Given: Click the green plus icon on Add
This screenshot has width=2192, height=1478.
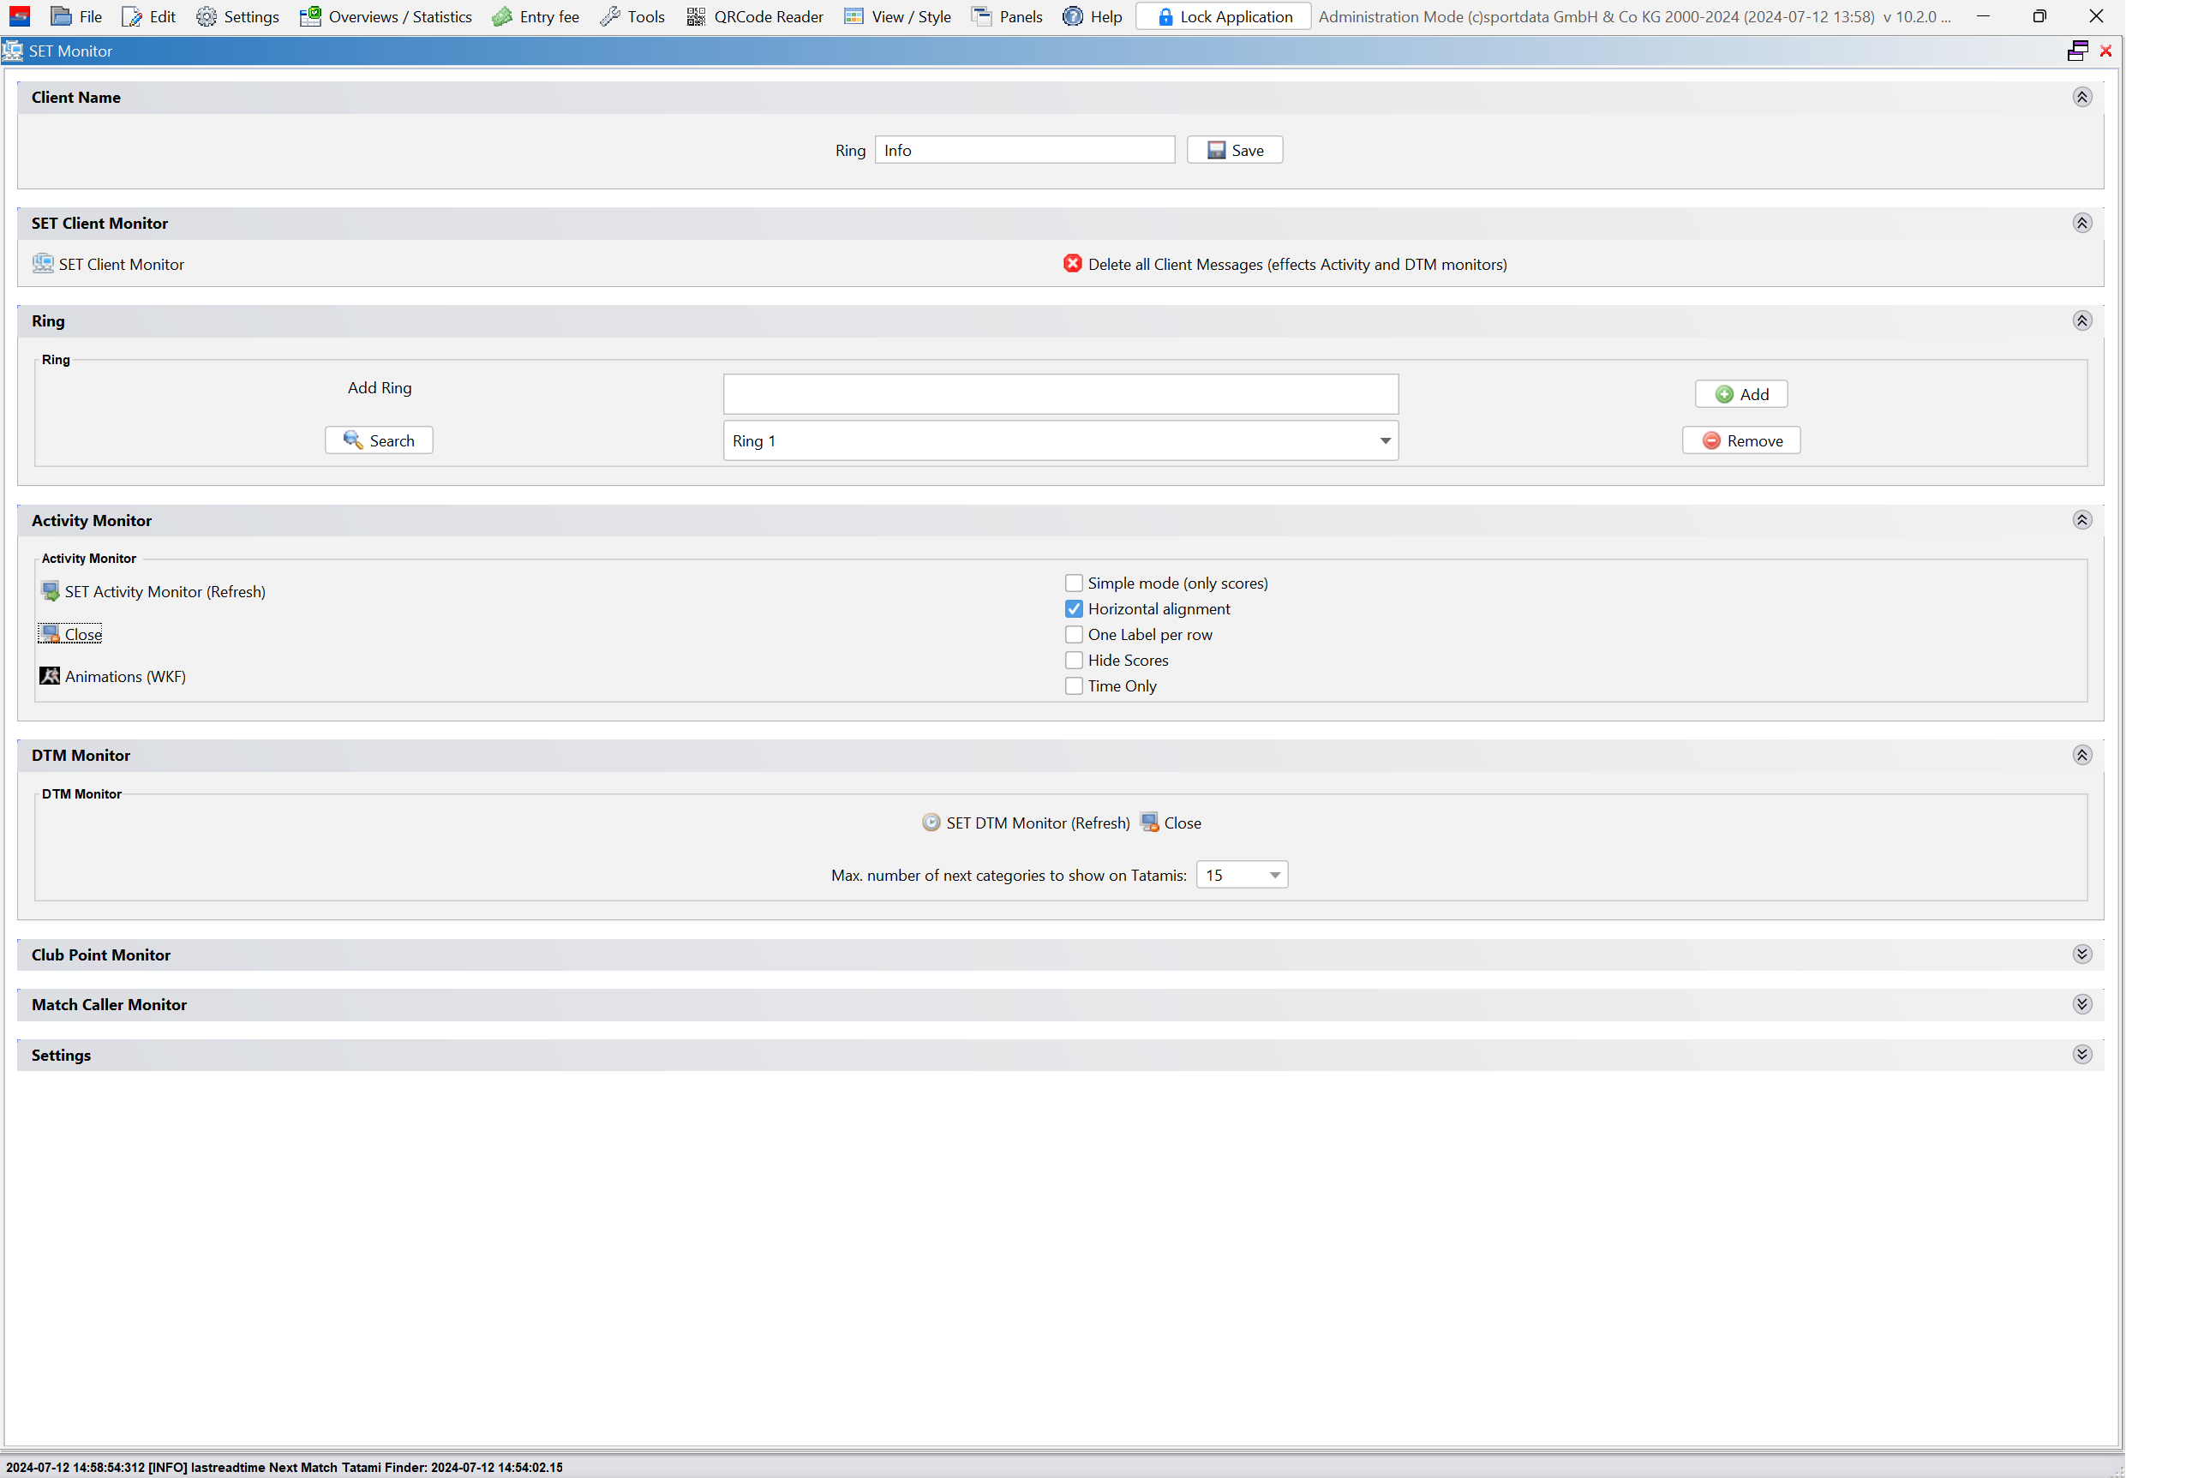Looking at the screenshot, I should tap(1723, 394).
